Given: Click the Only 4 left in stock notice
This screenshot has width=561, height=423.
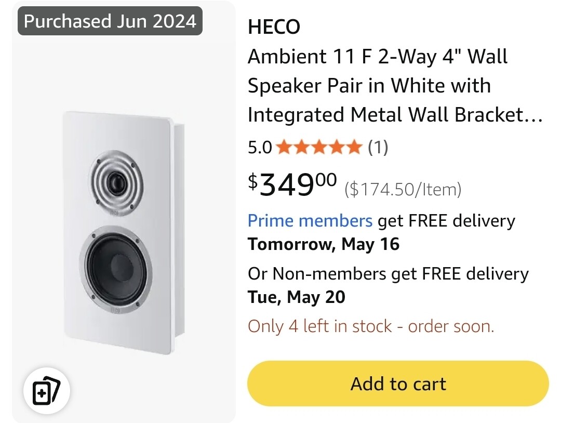Looking at the screenshot, I should tap(371, 326).
